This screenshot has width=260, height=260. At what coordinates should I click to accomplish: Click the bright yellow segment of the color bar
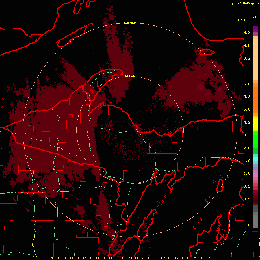(x=255, y=124)
